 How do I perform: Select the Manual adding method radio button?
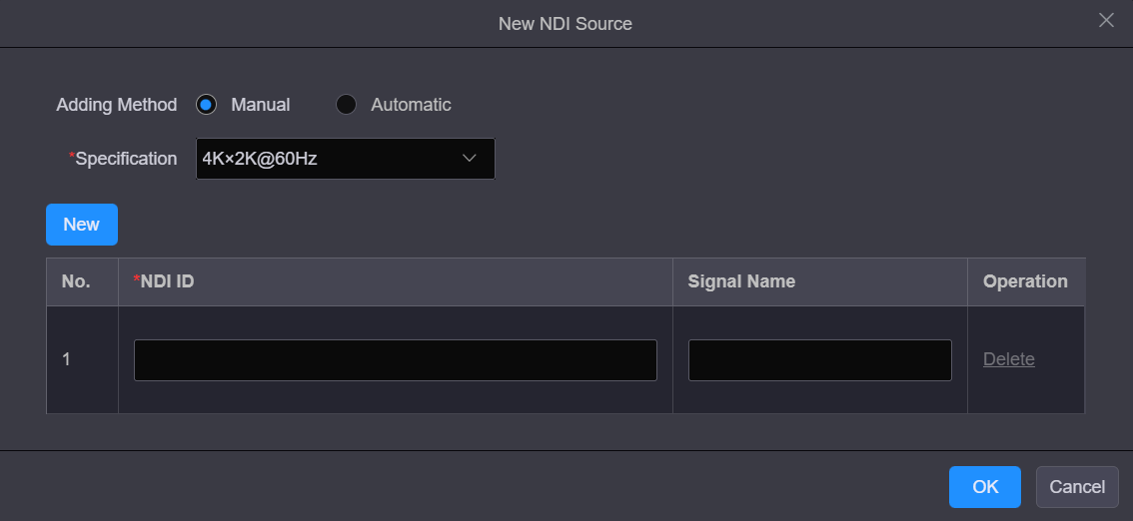tap(206, 105)
